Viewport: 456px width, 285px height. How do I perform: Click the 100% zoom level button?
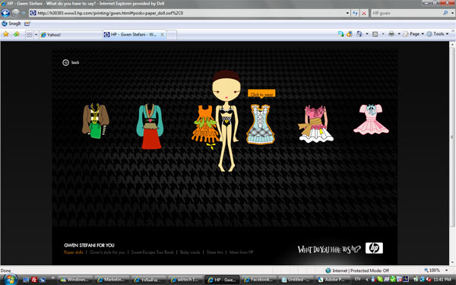[432, 271]
